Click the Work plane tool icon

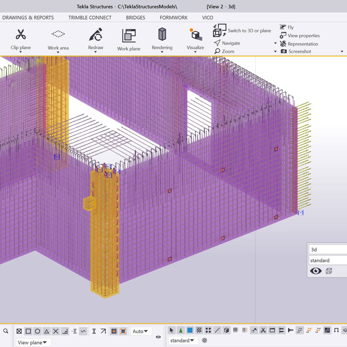click(128, 36)
